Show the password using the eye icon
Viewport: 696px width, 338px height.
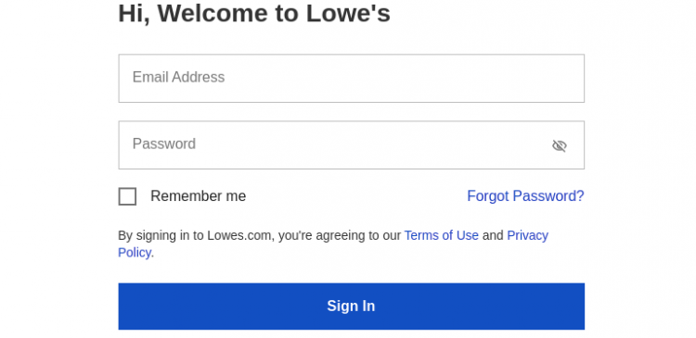tap(559, 145)
